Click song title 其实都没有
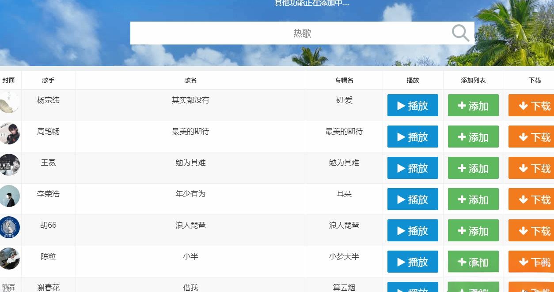The height and width of the screenshot is (292, 554). (x=190, y=100)
